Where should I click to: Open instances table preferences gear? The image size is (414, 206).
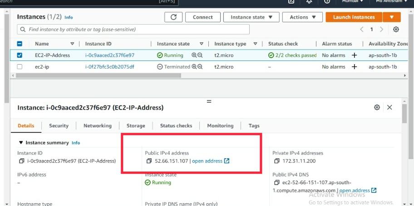click(x=396, y=30)
